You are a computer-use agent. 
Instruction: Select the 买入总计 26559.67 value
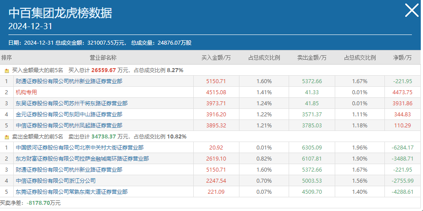point(104,70)
